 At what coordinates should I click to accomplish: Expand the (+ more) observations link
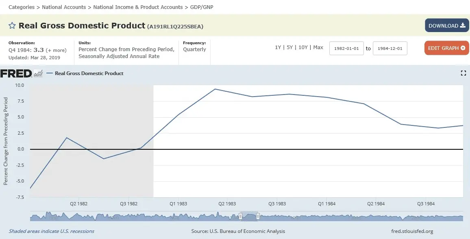pos(56,50)
